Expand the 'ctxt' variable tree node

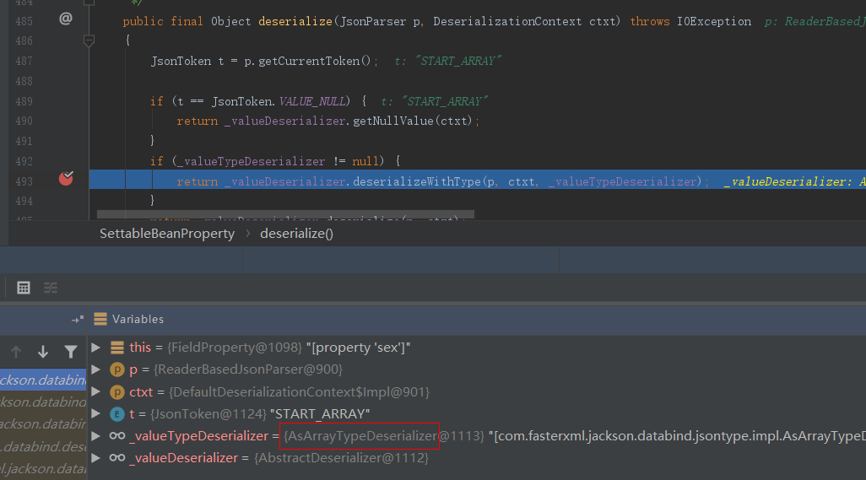click(x=96, y=391)
